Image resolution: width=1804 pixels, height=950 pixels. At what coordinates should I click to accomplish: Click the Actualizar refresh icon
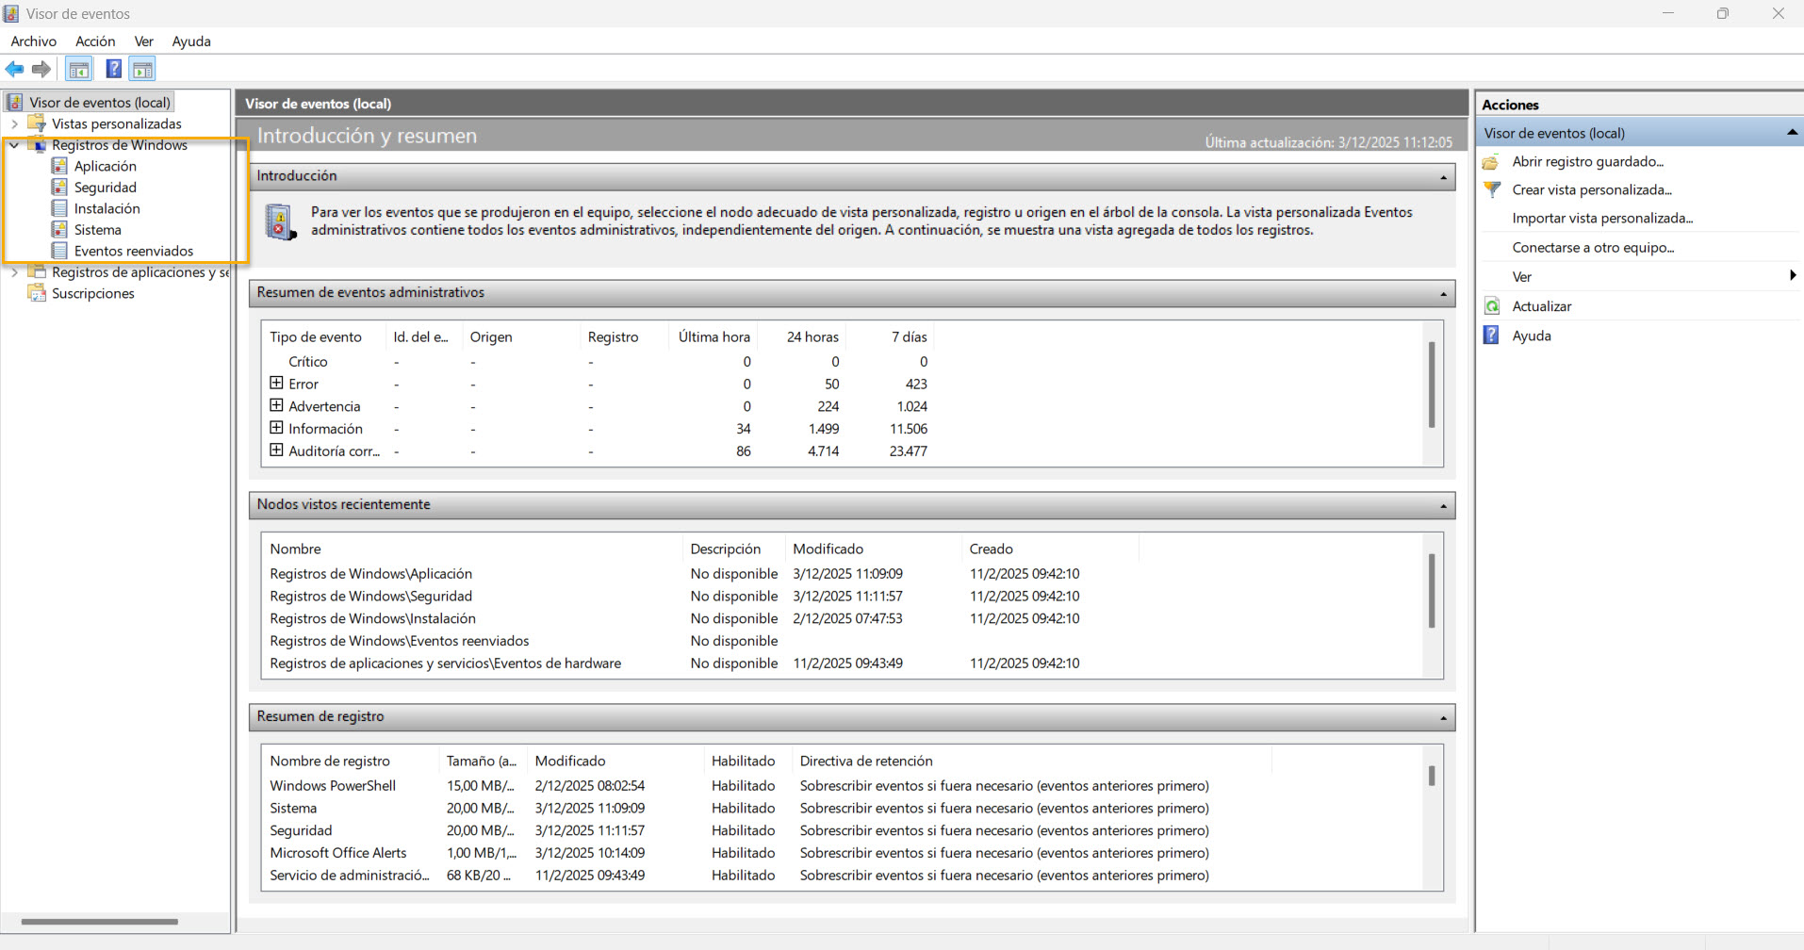[1492, 306]
